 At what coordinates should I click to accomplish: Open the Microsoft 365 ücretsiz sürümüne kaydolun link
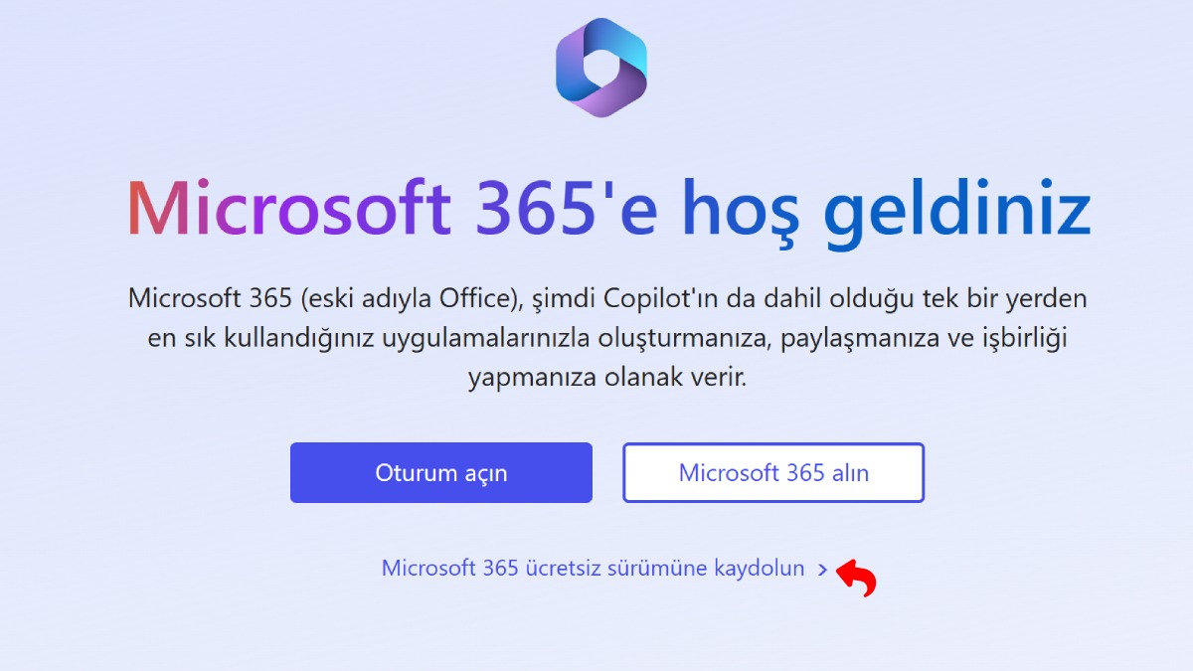tap(594, 569)
